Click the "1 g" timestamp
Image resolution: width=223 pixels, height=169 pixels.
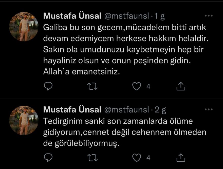(x=160, y=16)
